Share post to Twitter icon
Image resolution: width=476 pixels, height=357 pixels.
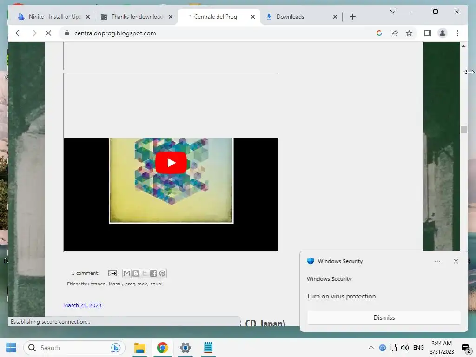(x=145, y=273)
